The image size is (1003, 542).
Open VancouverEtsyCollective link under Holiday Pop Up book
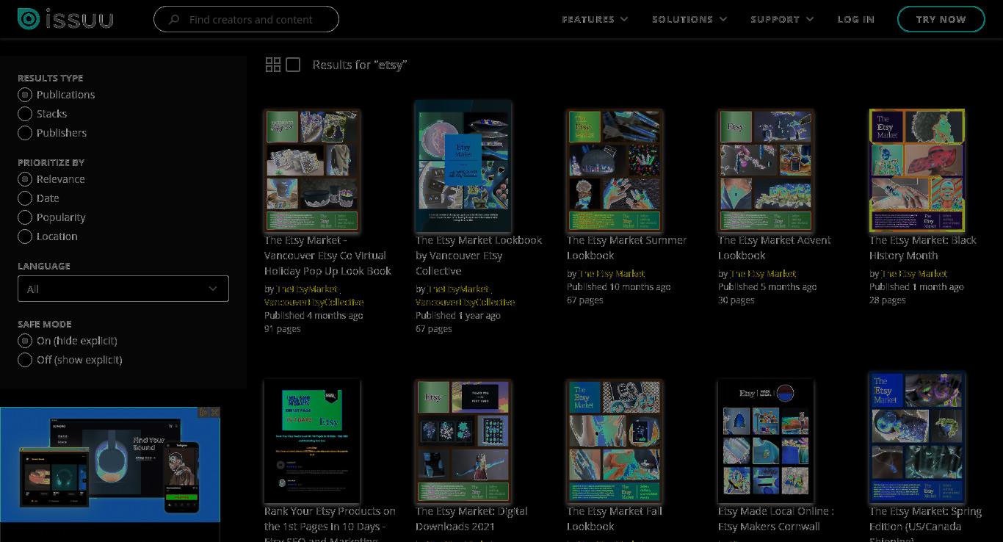click(314, 303)
